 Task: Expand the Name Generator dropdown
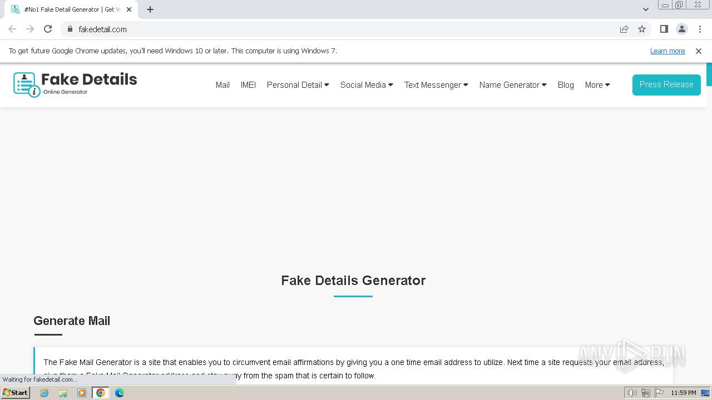tap(513, 85)
